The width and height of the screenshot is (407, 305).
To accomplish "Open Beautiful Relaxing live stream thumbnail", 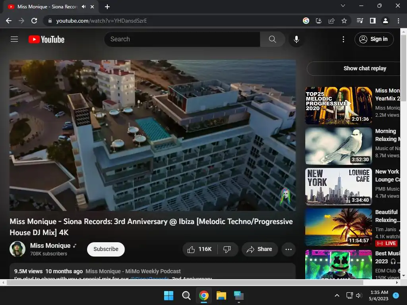I will [339, 227].
